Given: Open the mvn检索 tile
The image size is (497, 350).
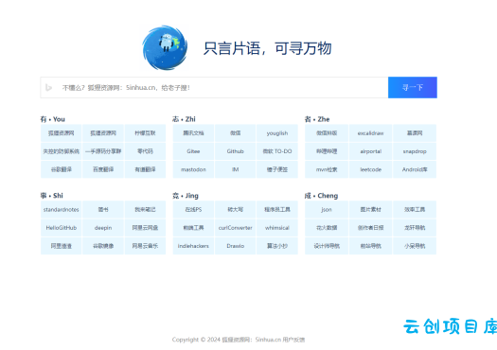Looking at the screenshot, I should click(327, 169).
